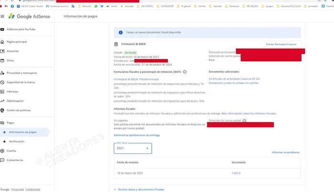Click the Optimización sidebar icon
This screenshot has width=334, height=192.
[x=3, y=101]
